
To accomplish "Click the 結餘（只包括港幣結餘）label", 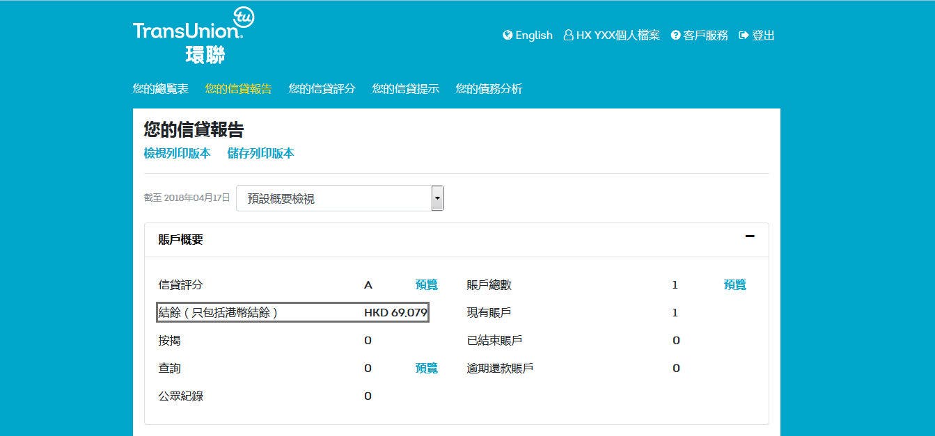I will 219,313.
